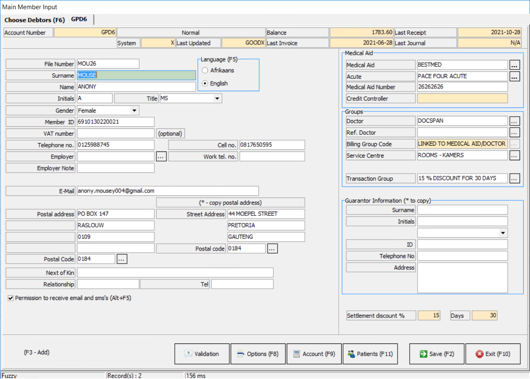This screenshot has height=379, width=530.
Task: Browse street address postal code lookup
Action: click(272, 248)
